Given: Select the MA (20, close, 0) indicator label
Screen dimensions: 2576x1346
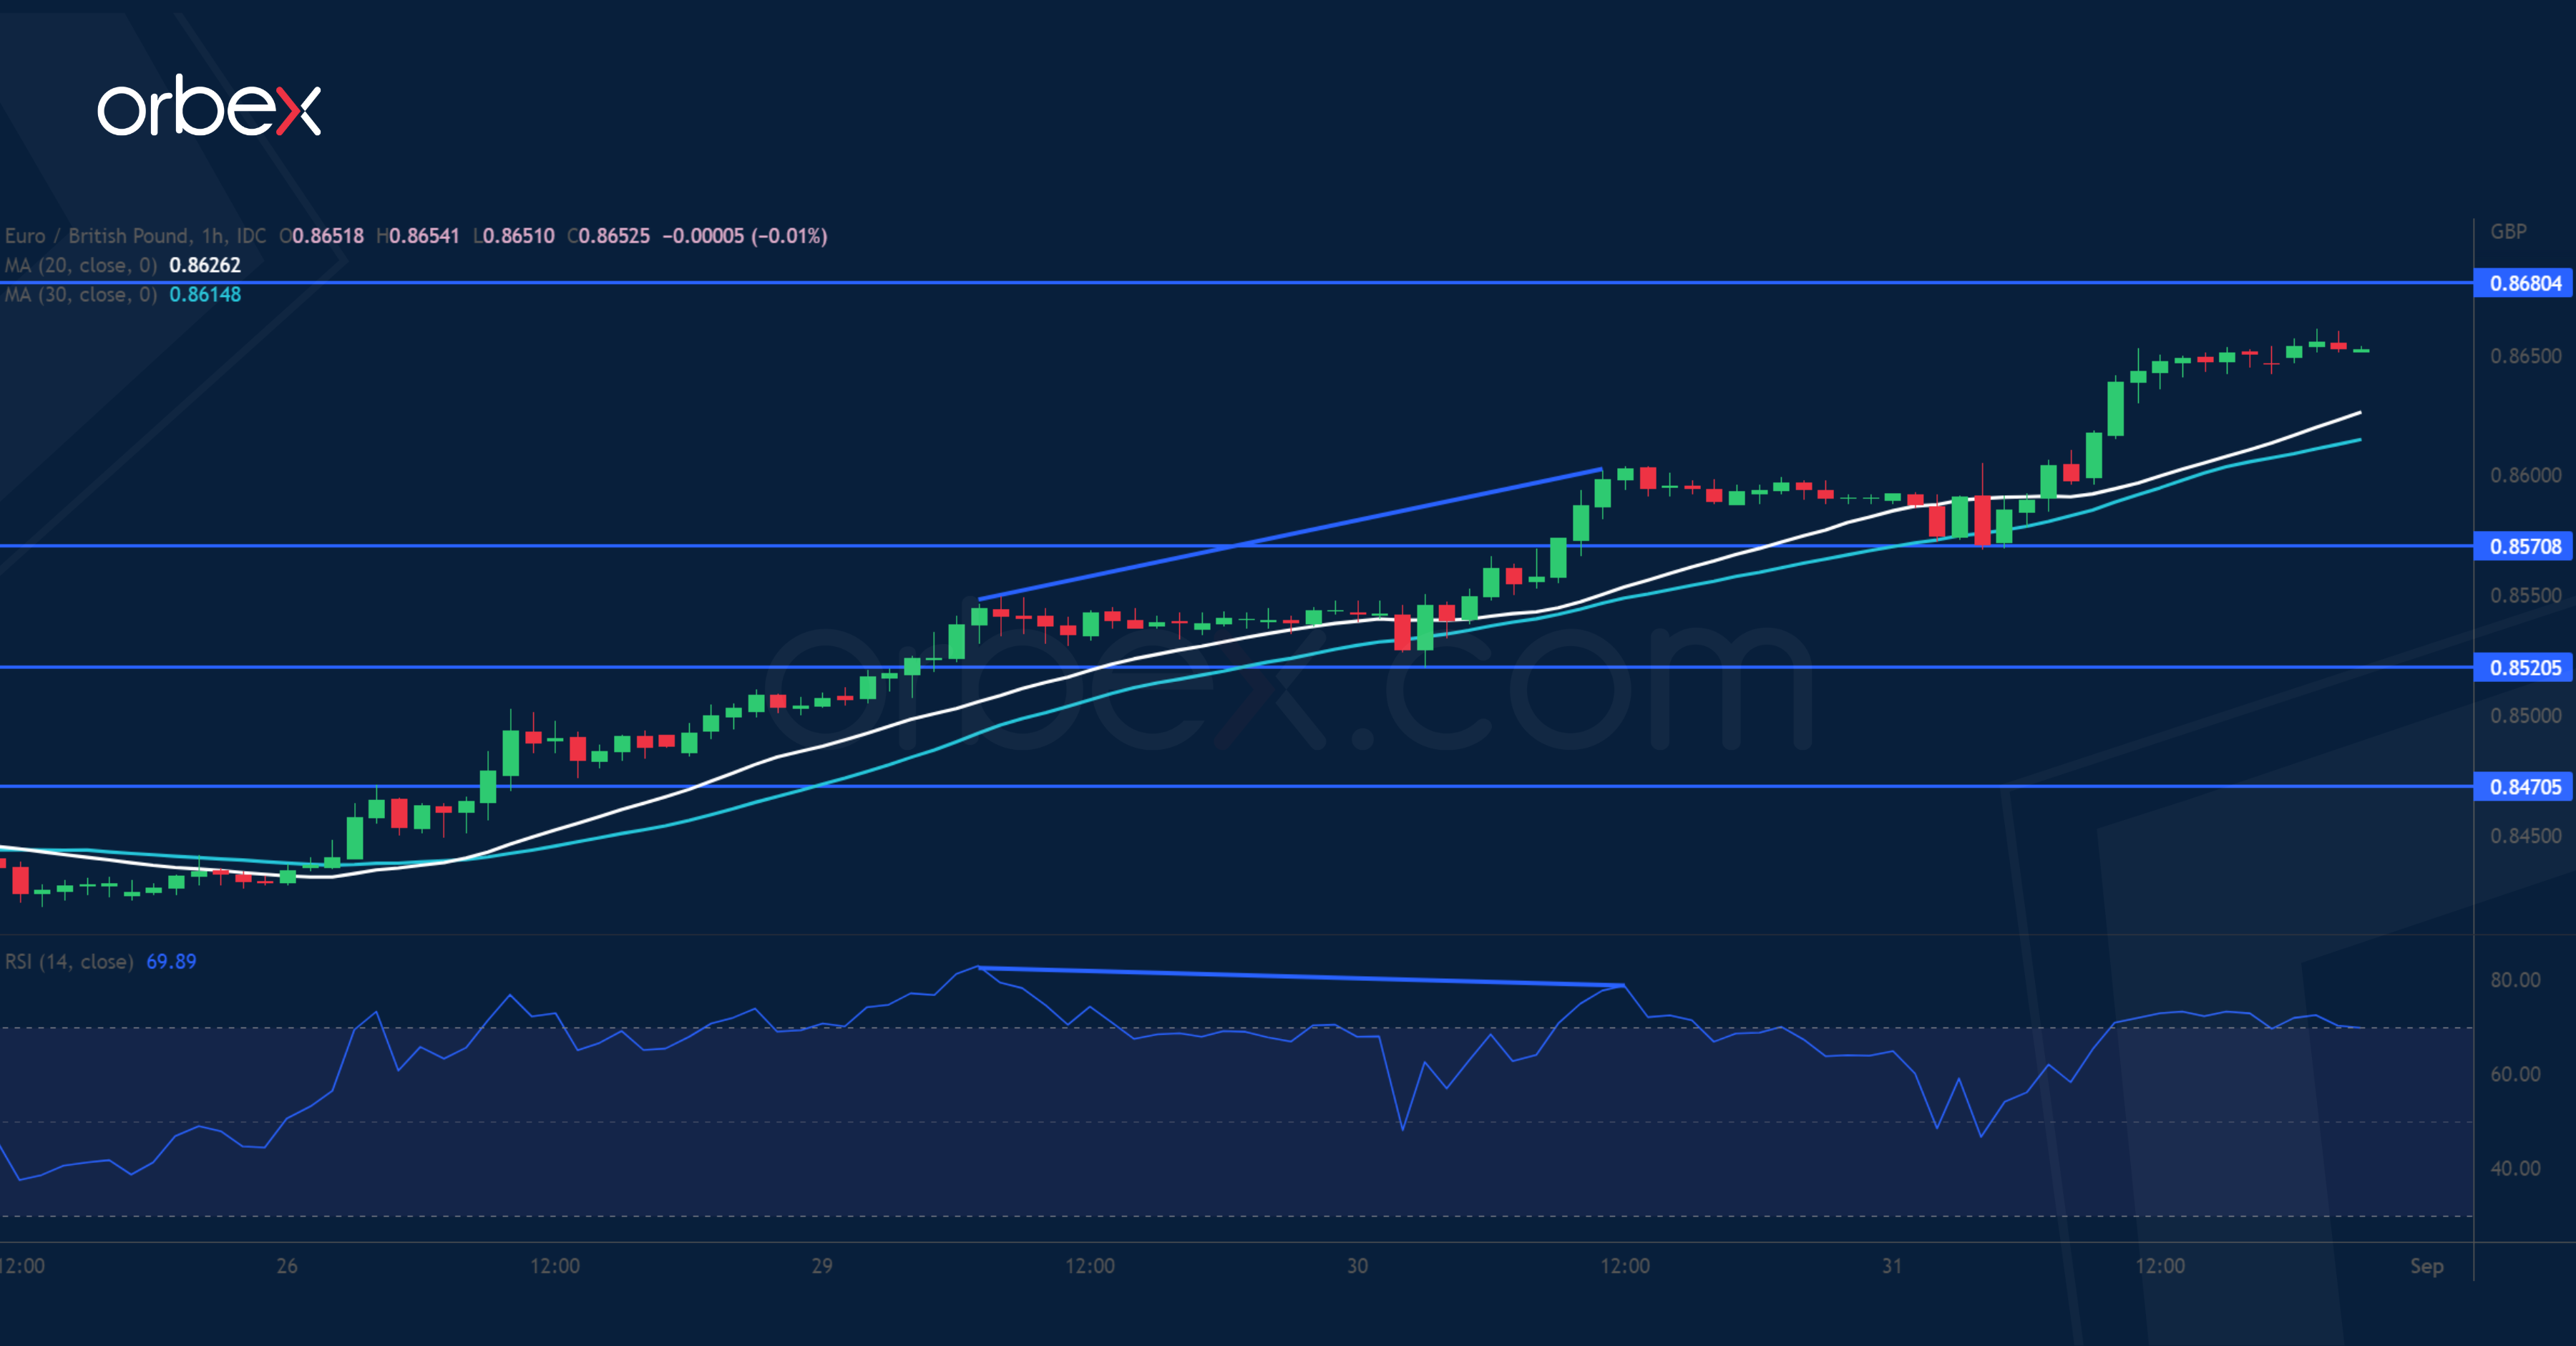Looking at the screenshot, I should point(82,265).
